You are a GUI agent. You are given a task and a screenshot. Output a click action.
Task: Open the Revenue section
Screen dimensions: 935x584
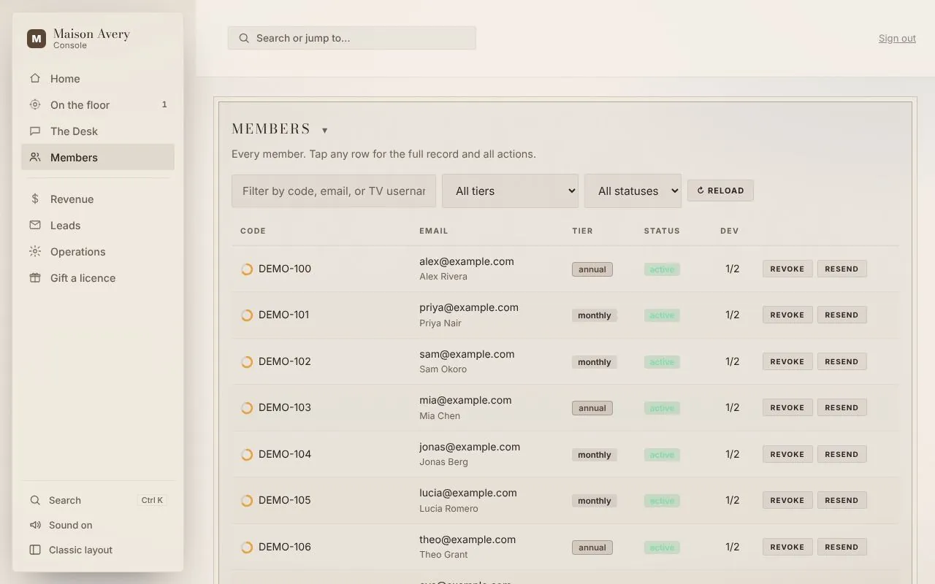[98, 199]
